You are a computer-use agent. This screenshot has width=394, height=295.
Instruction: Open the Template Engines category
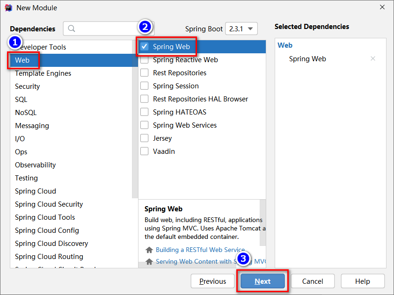point(71,73)
